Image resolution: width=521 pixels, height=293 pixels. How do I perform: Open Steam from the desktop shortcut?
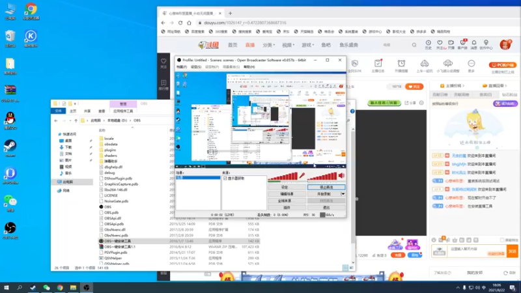coord(10,148)
